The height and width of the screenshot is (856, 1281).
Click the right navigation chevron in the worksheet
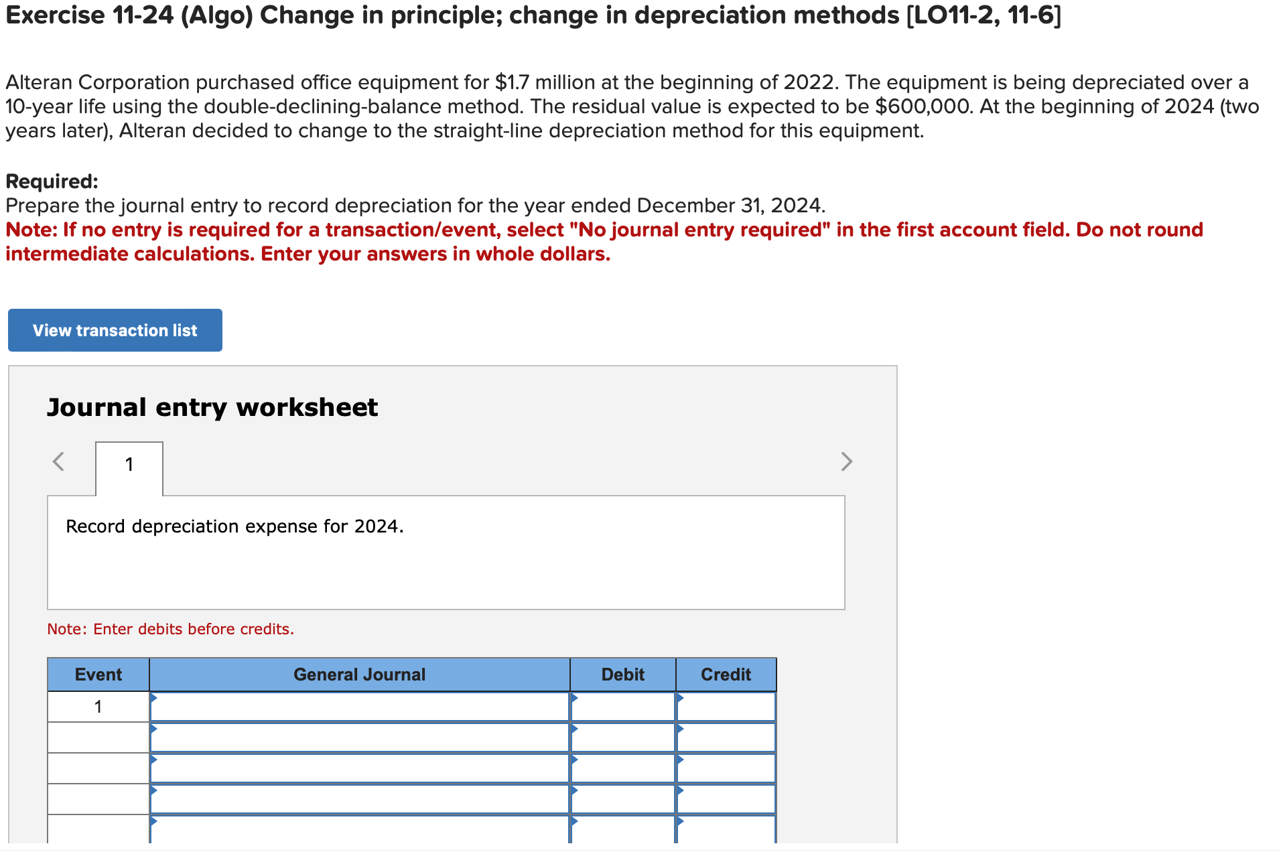(846, 462)
